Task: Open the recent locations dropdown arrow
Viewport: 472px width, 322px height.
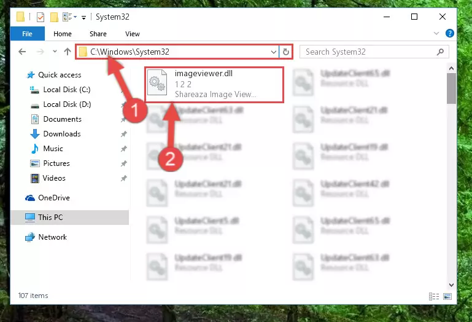Action: (x=55, y=52)
